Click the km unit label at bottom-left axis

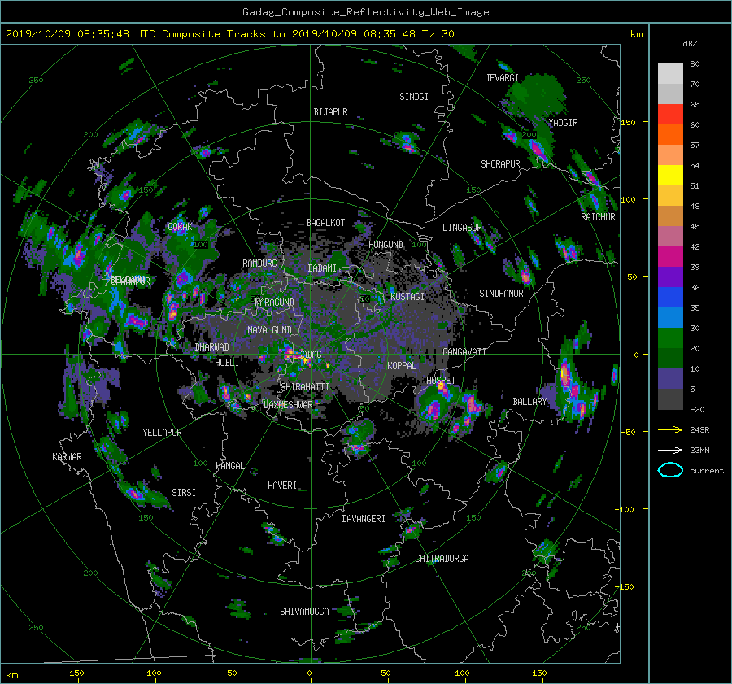11,675
